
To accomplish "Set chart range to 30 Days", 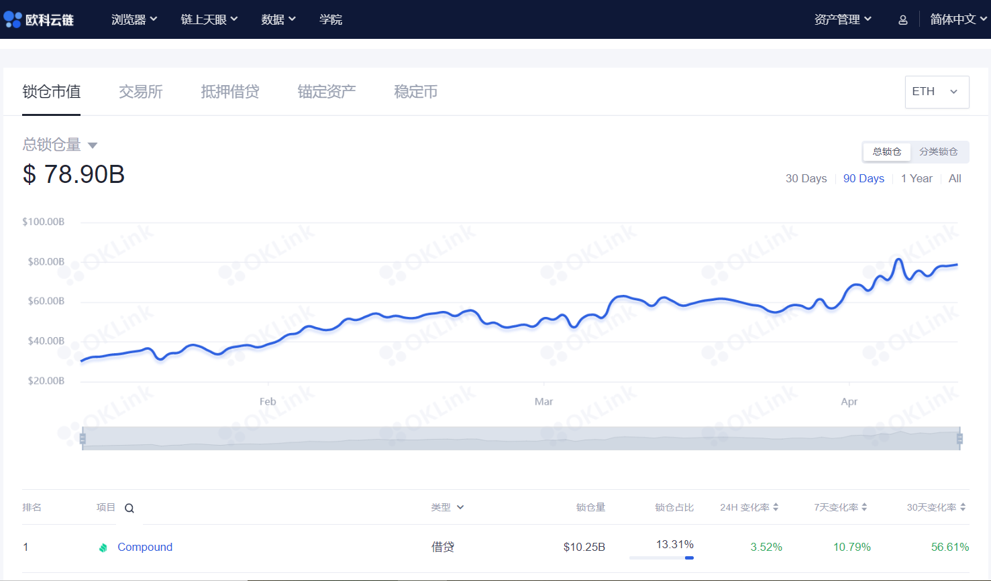I will coord(806,178).
